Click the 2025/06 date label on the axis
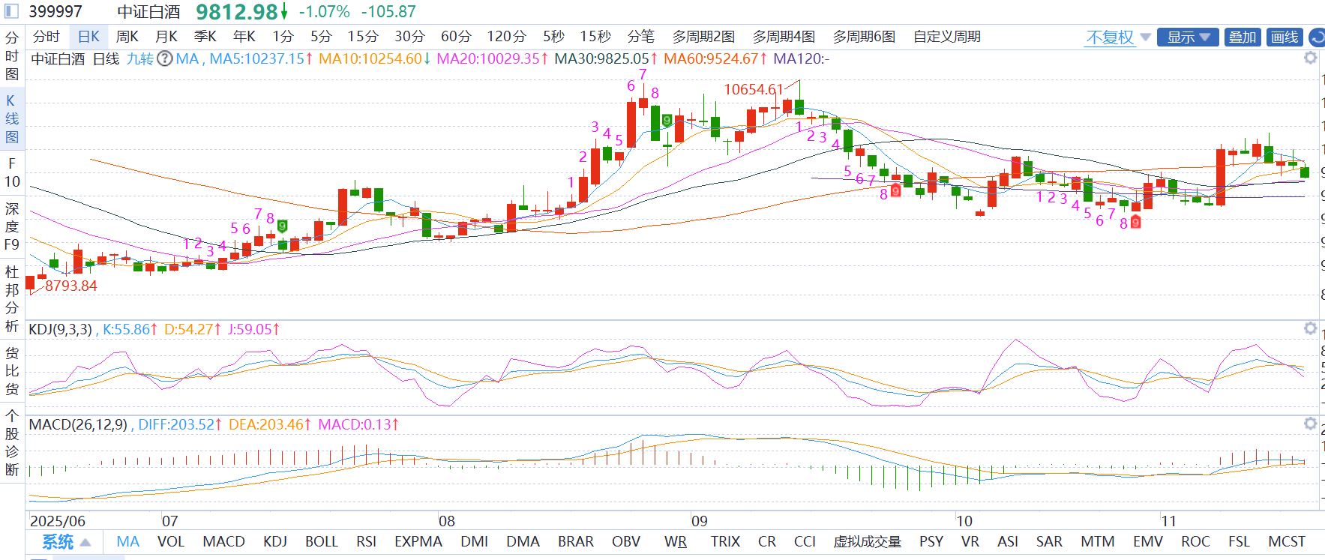Viewport: 1325px width, 560px height. (58, 521)
